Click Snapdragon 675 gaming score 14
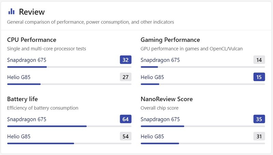273x155 pixels. pyautogui.click(x=259, y=60)
